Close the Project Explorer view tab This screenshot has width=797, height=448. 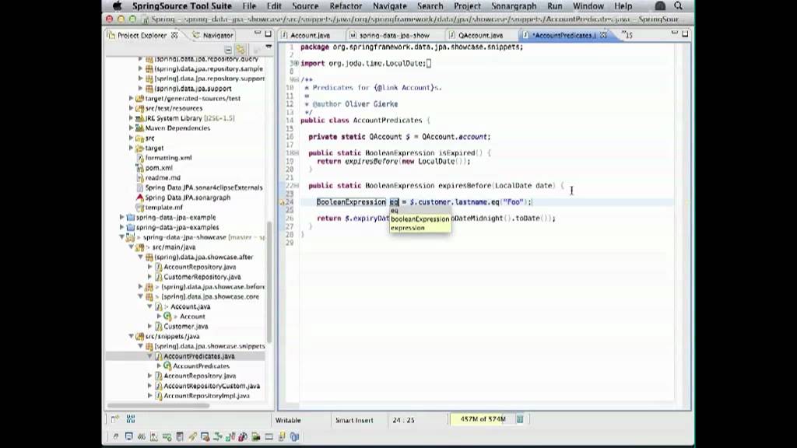174,35
